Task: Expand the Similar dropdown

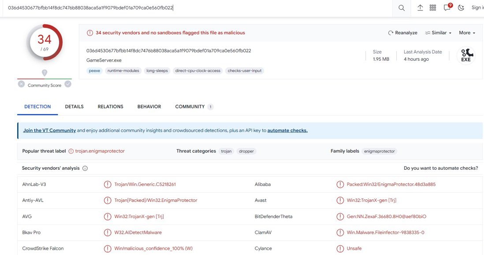Action: pyautogui.click(x=439, y=33)
